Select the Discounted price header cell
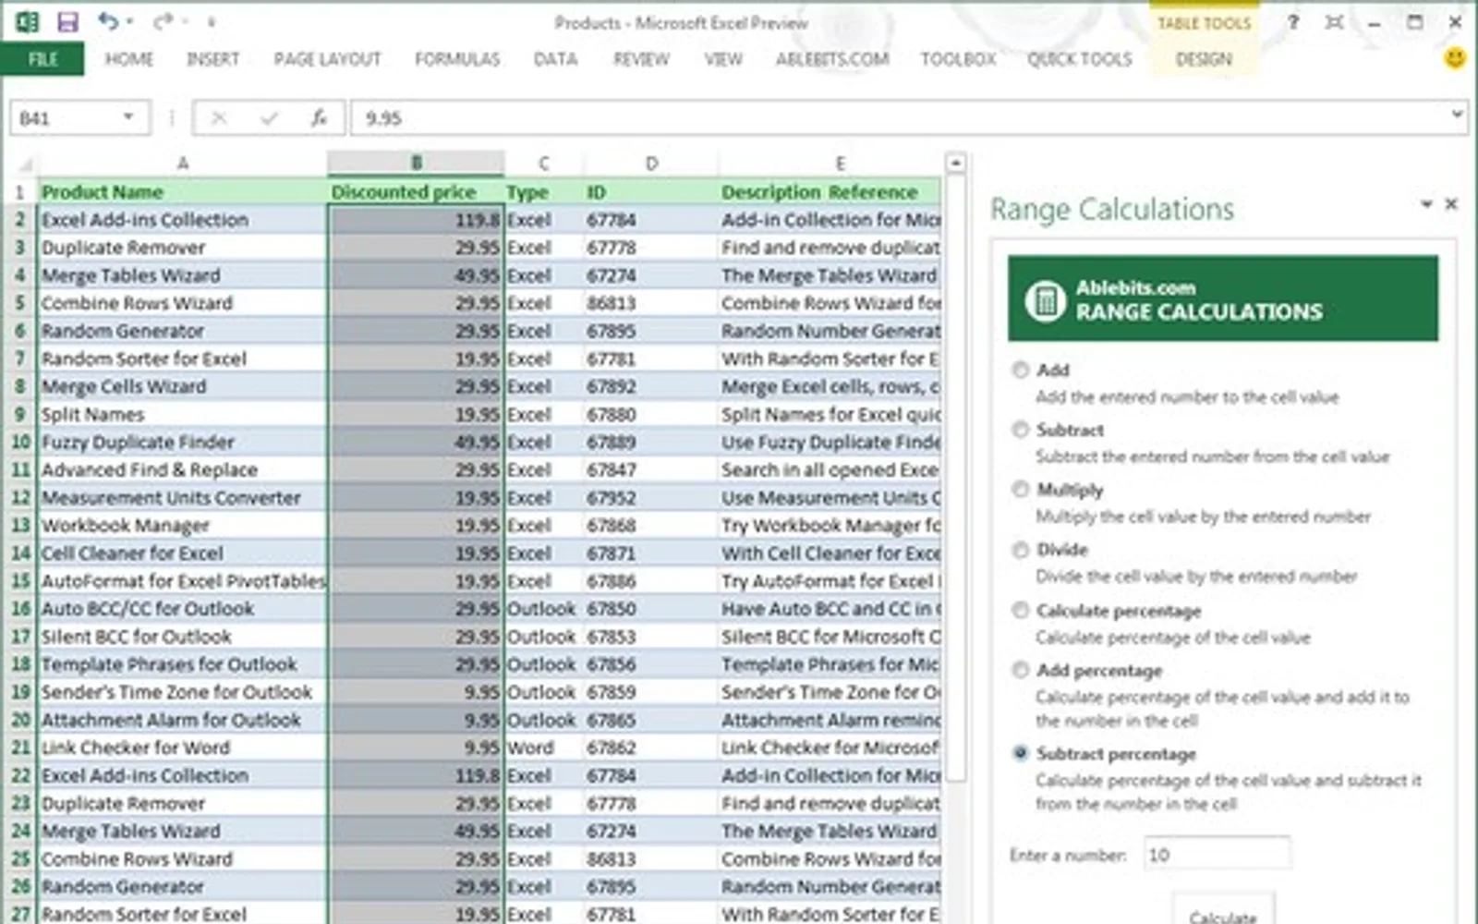 [416, 192]
